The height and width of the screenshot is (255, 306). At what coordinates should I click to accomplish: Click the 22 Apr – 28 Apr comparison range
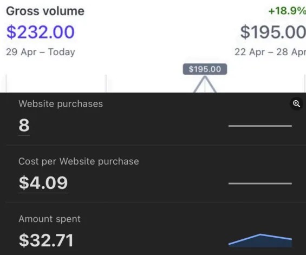pos(270,52)
